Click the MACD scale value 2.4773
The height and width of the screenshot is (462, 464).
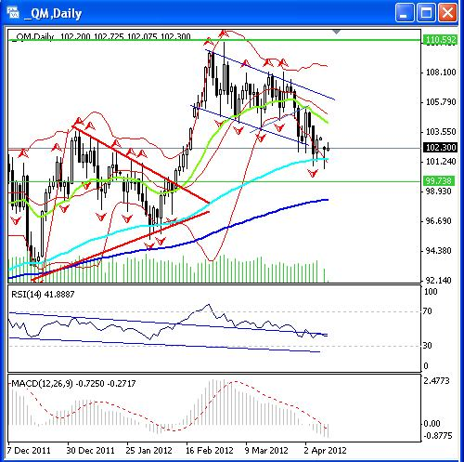(436, 381)
